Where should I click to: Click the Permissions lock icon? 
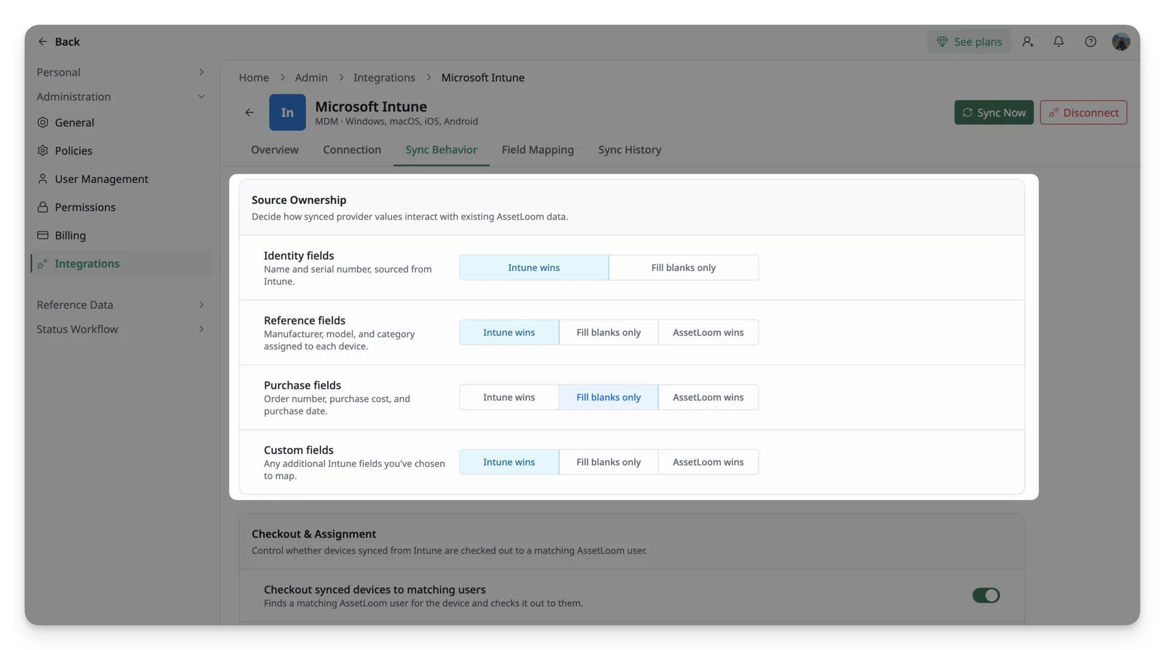tap(42, 207)
